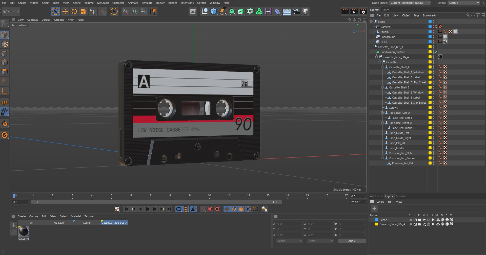486x255 pixels.
Task: Click the Apply button
Action: coord(352,241)
